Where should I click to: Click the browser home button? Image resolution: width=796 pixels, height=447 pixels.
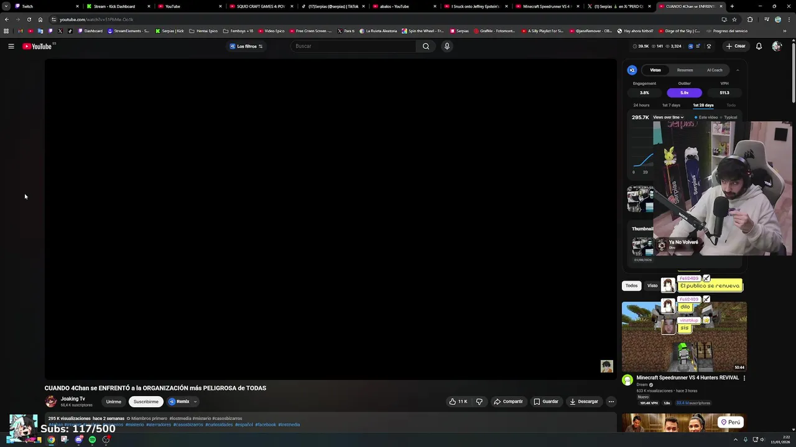40,19
